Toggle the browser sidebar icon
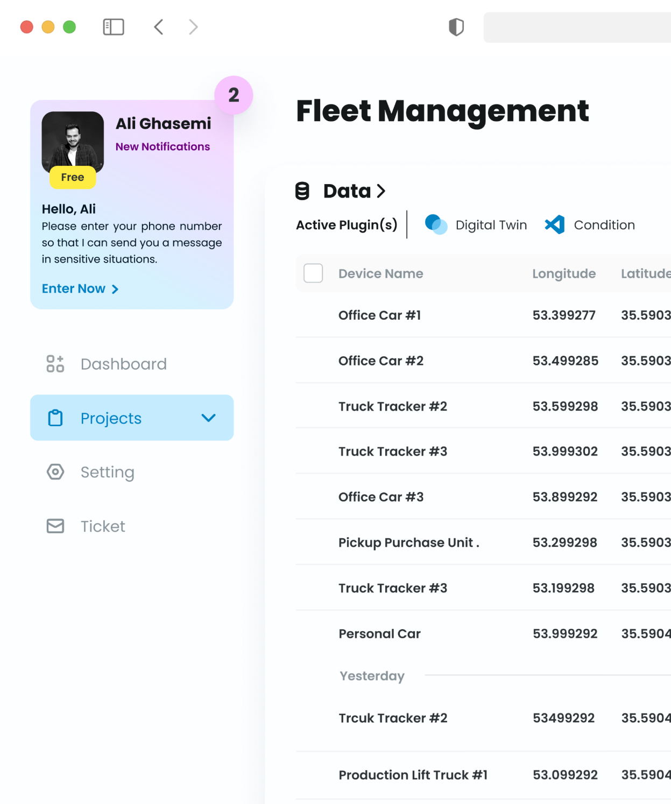Screen dimensions: 671x804 [114, 27]
